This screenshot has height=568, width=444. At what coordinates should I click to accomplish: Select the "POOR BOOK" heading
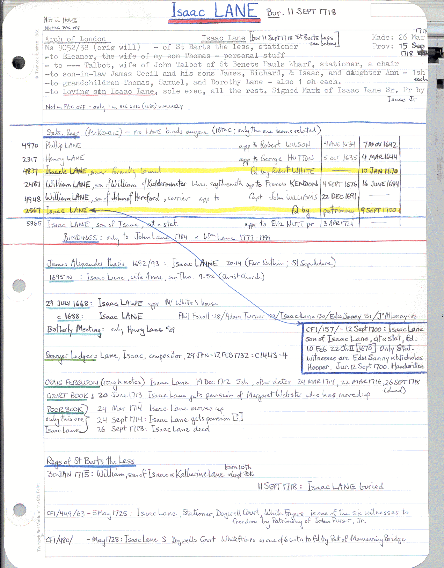pyautogui.click(x=64, y=409)
